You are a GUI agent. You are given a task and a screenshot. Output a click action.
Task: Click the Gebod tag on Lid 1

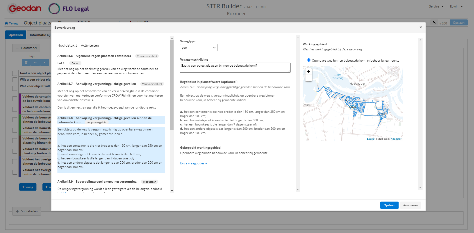pyautogui.click(x=75, y=63)
